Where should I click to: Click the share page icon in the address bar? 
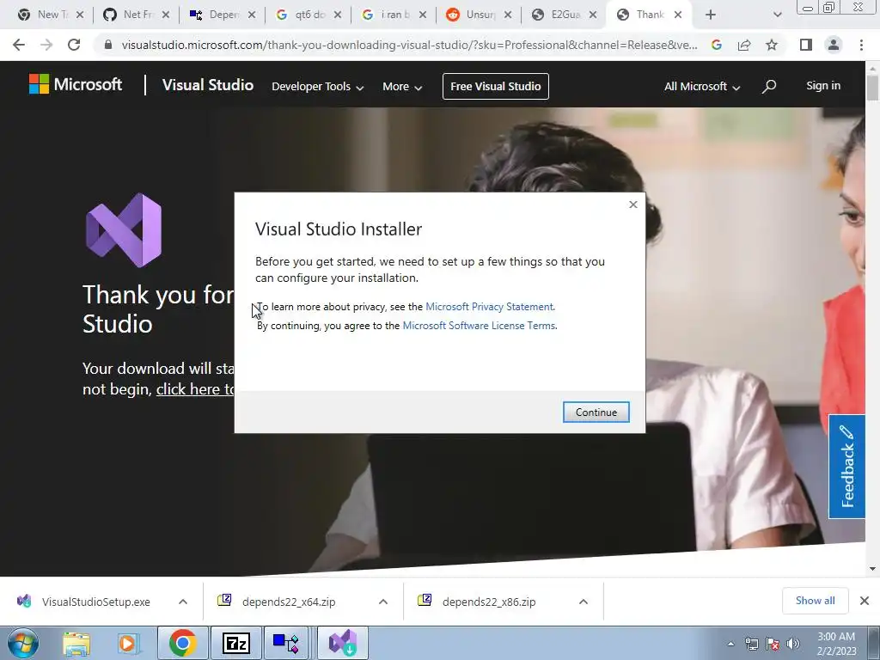(x=744, y=45)
